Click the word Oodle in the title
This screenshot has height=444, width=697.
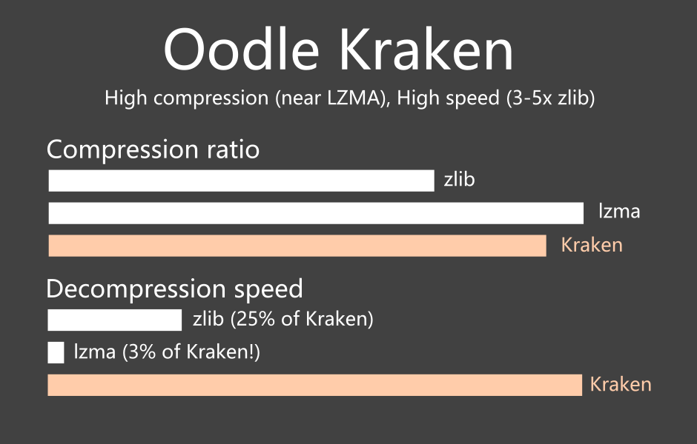(242, 50)
